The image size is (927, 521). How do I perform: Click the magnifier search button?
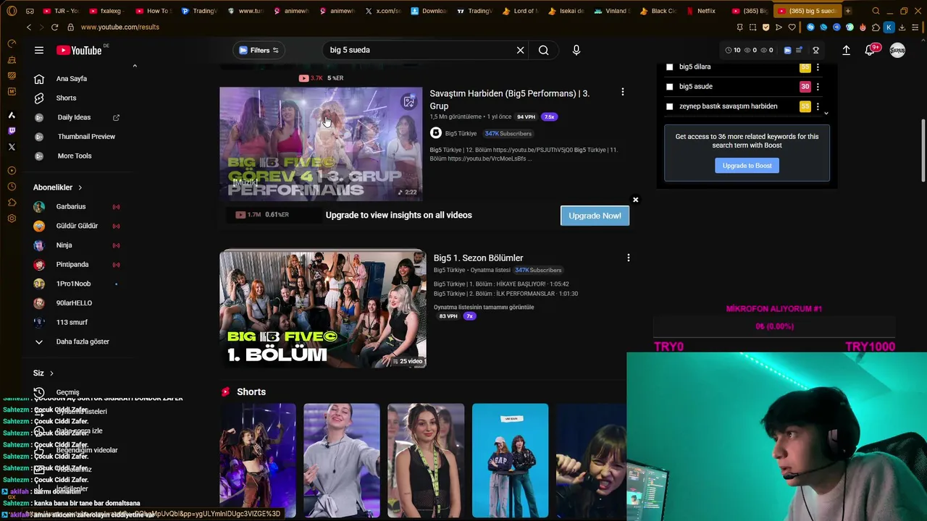coord(544,50)
